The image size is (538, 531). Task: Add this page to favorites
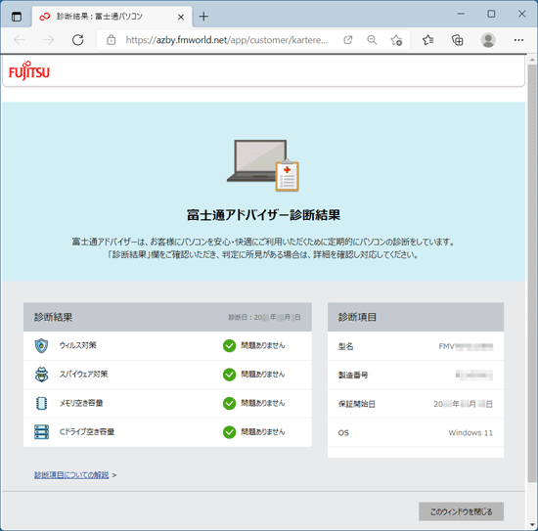point(396,40)
